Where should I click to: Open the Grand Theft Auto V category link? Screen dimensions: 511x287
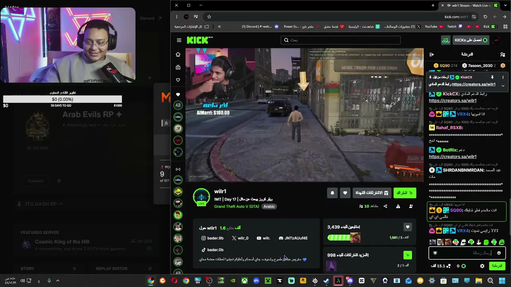[236, 206]
